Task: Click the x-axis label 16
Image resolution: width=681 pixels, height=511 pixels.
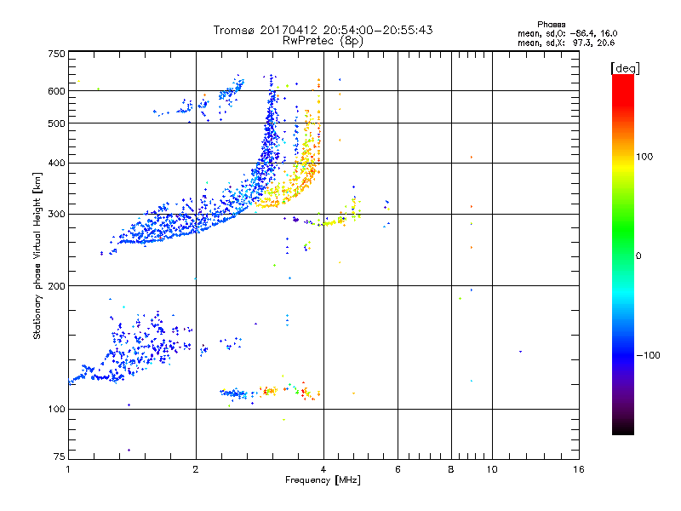Action: coord(579,469)
